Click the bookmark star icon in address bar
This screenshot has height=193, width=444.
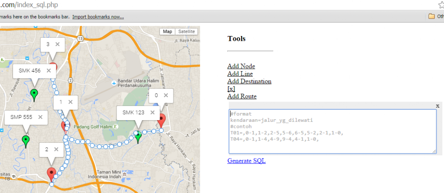[439, 5]
